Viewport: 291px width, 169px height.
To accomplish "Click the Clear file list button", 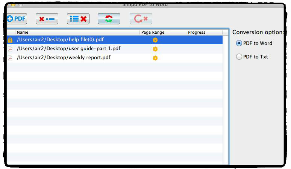I will click(78, 19).
